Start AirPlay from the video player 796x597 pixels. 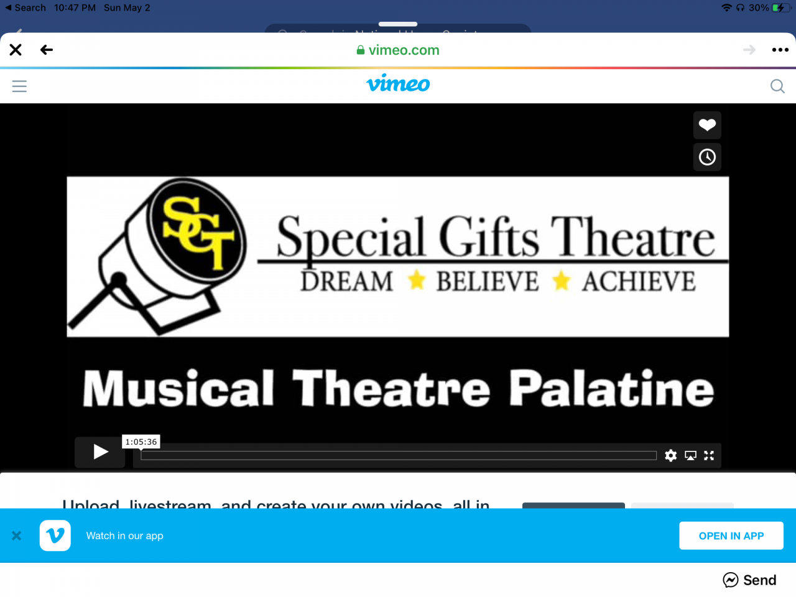[690, 456]
